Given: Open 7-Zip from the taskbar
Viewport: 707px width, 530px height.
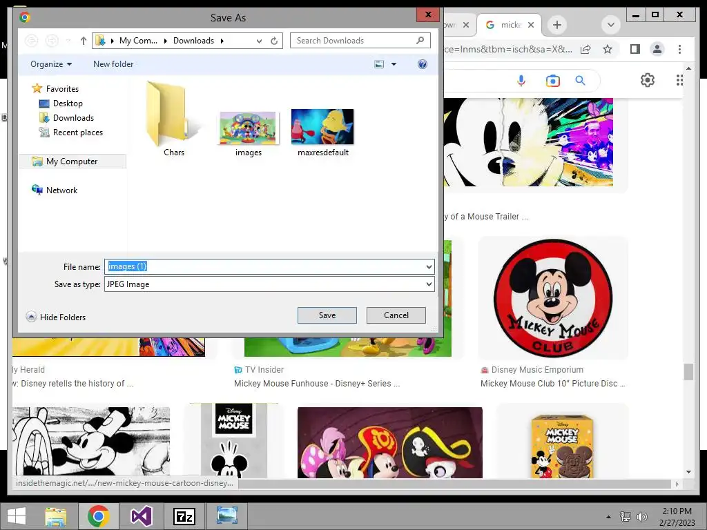Looking at the screenshot, I should click(184, 516).
